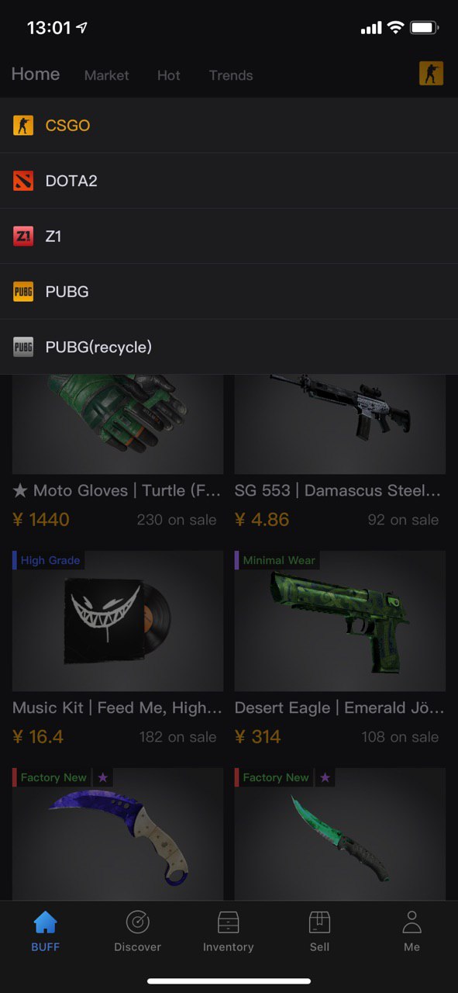This screenshot has width=458, height=993.
Task: Open the Discover compass icon
Action: coord(137,922)
